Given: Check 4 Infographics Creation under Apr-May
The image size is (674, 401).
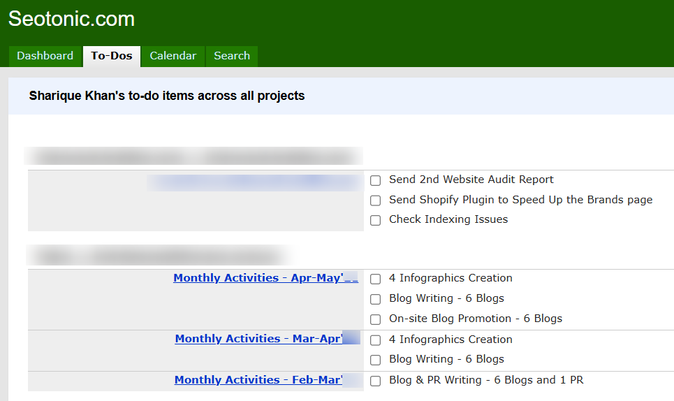Looking at the screenshot, I should (x=375, y=279).
